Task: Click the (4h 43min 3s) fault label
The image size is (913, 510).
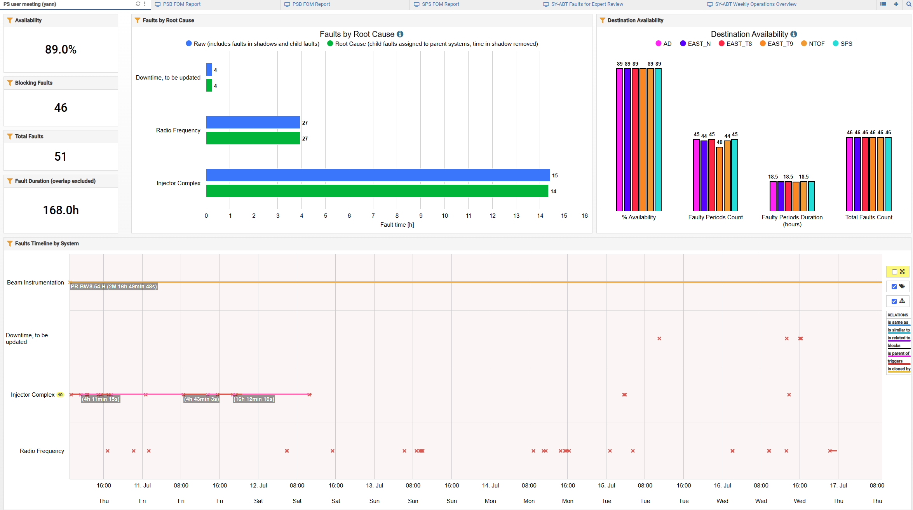Action: click(x=201, y=399)
